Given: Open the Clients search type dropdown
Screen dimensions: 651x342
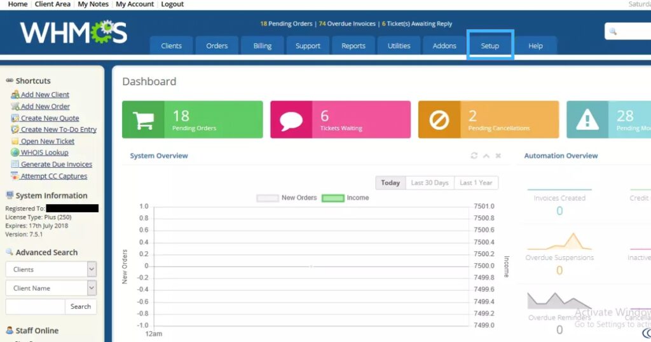Looking at the screenshot, I should click(x=92, y=270).
